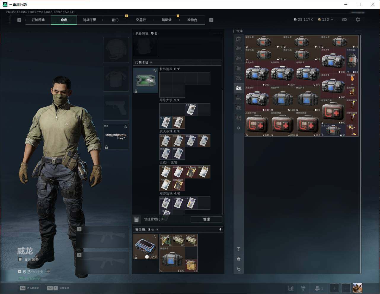The height and width of the screenshot is (294, 380).
Task: Click the 潮汐监狱: 4/6 label
Action: (x=170, y=194)
